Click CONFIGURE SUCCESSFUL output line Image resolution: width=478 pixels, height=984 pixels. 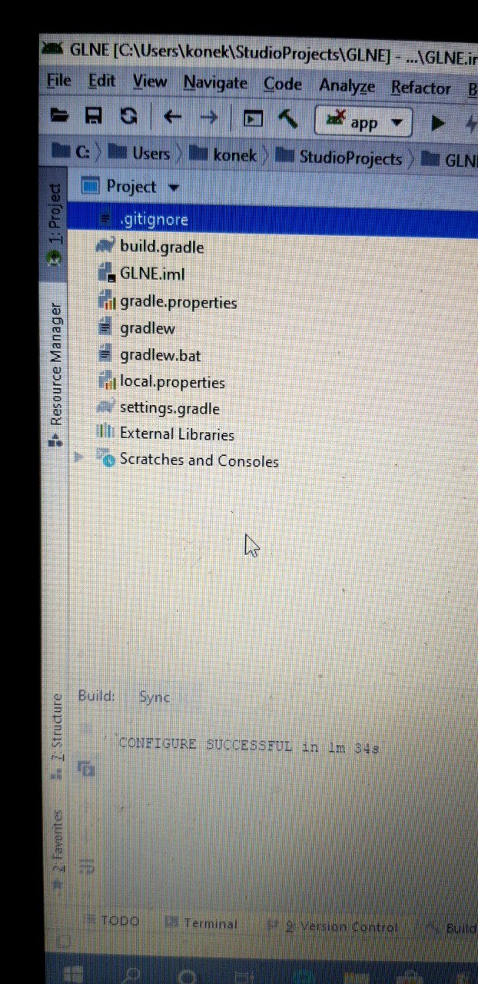click(249, 746)
